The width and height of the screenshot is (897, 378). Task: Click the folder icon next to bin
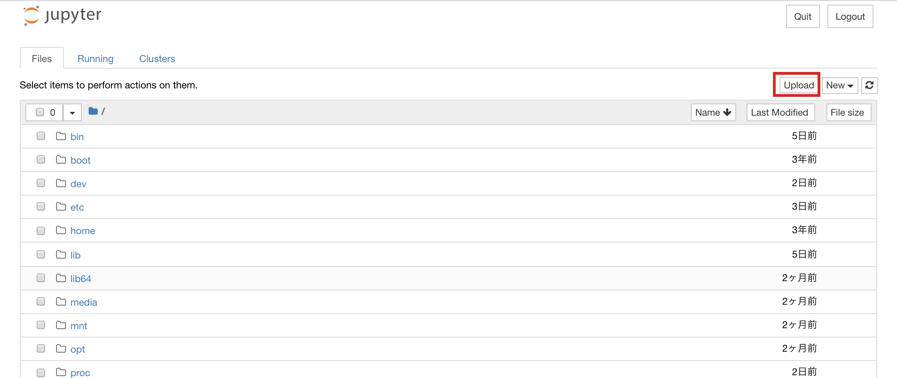[x=61, y=135]
